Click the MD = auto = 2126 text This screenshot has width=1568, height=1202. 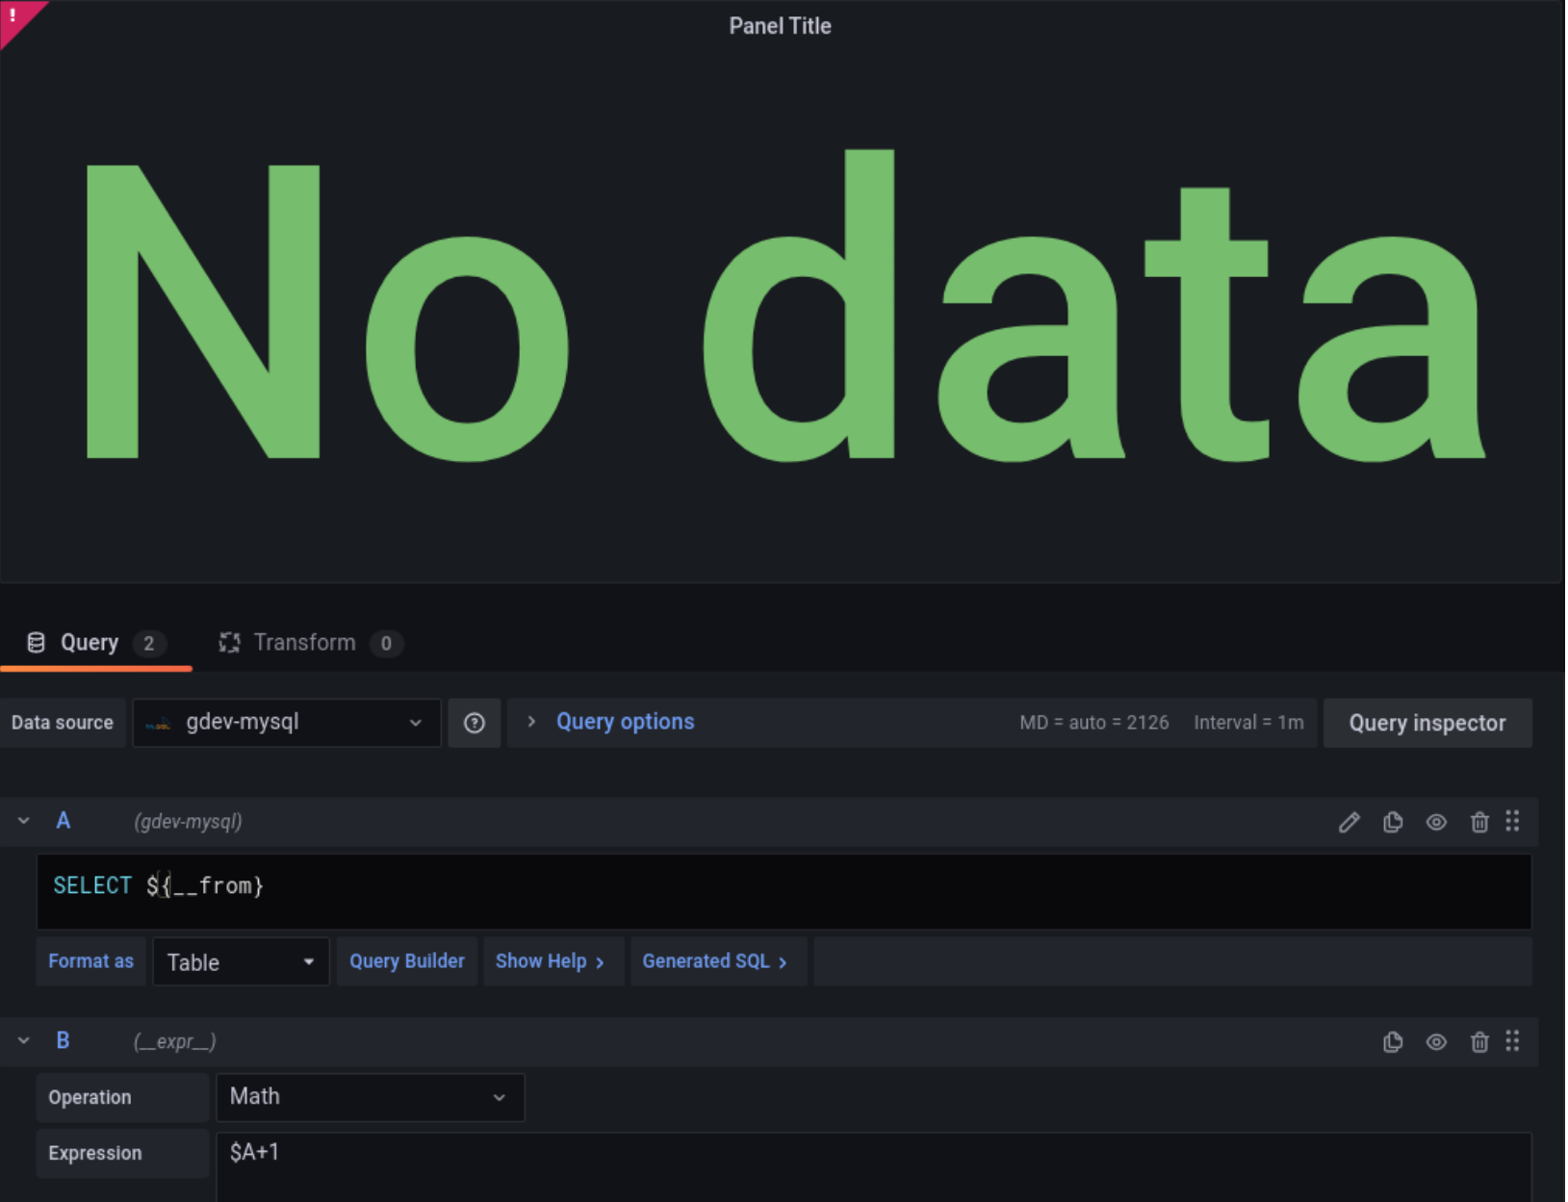click(1094, 723)
